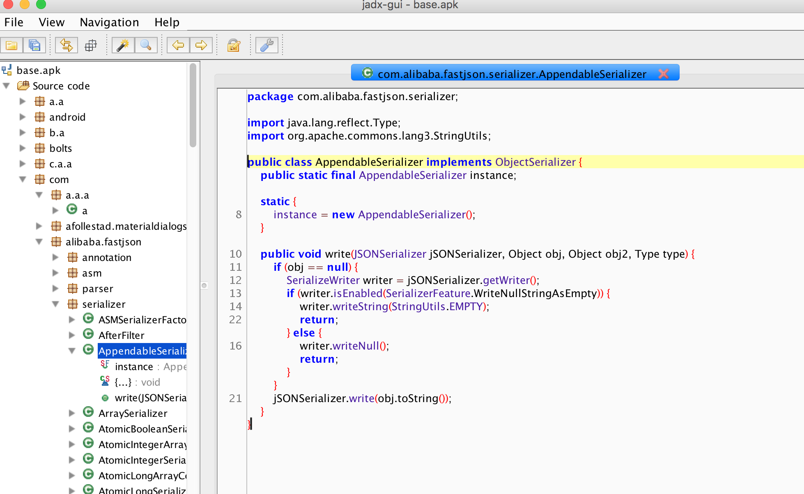Viewport: 804px width, 494px height.
Task: Open the File menu
Action: coord(13,21)
